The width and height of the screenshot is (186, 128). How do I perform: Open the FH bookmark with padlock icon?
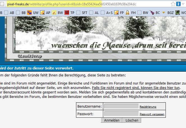130,13
